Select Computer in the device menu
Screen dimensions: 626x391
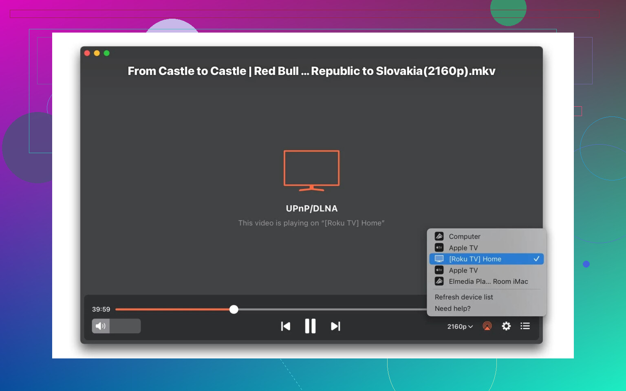(486, 236)
